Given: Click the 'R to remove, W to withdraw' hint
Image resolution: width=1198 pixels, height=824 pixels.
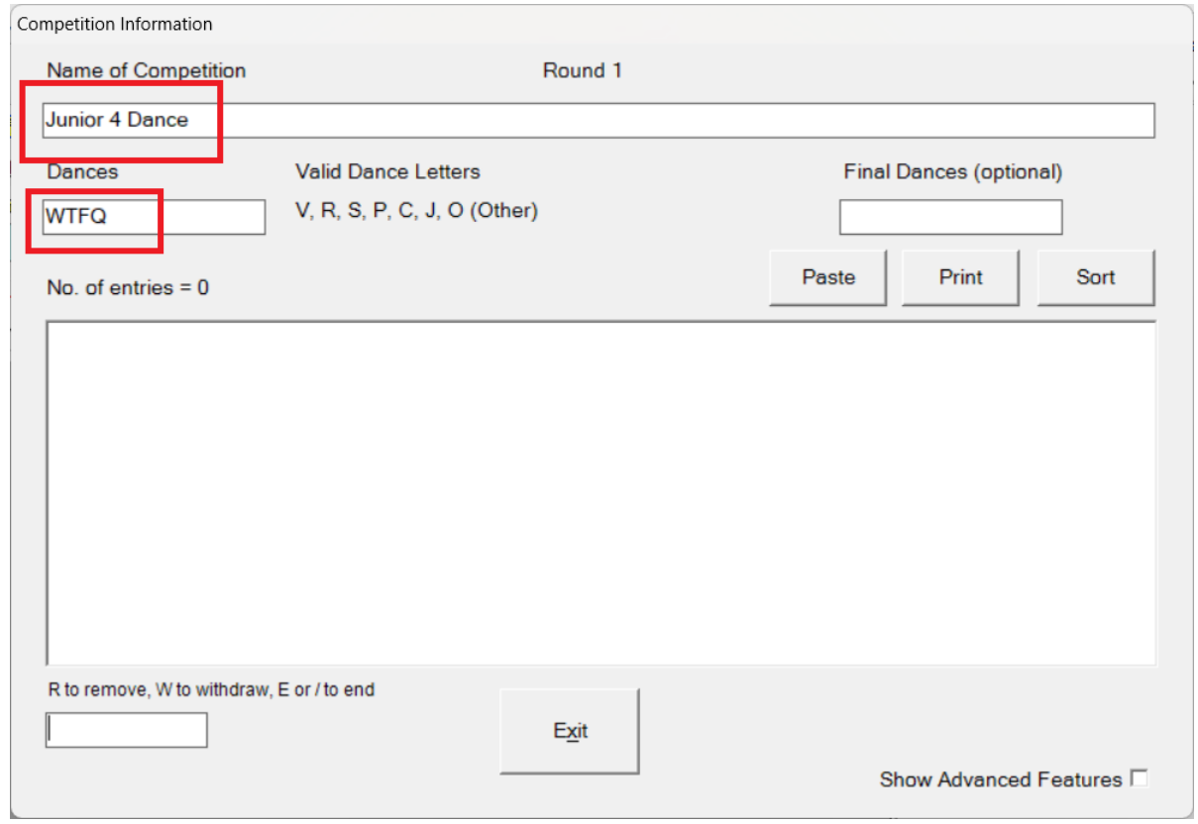Looking at the screenshot, I should click(x=211, y=689).
